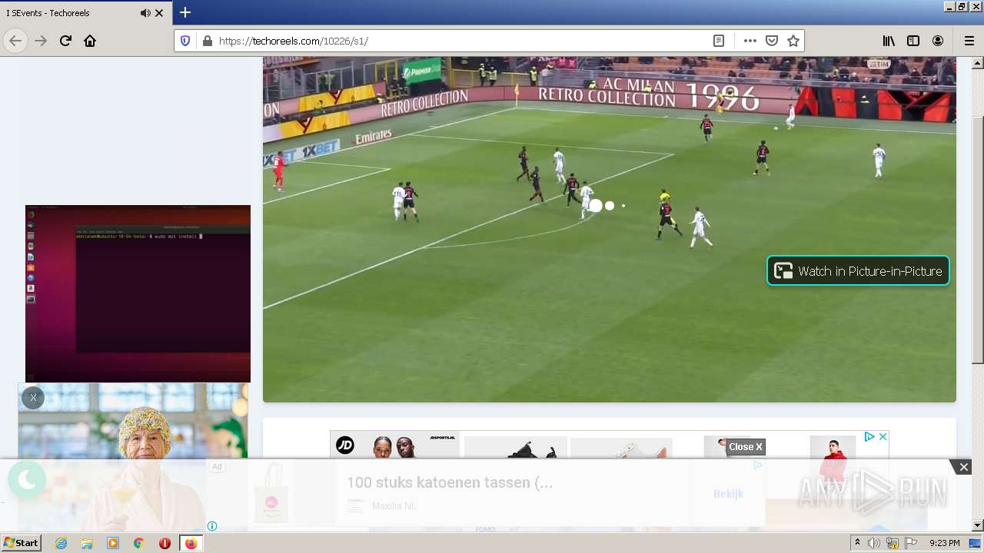
Task: Show tracking protection shield info
Action: coord(185,41)
